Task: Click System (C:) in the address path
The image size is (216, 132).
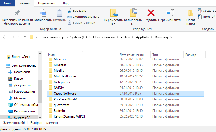Action: tap(79, 37)
